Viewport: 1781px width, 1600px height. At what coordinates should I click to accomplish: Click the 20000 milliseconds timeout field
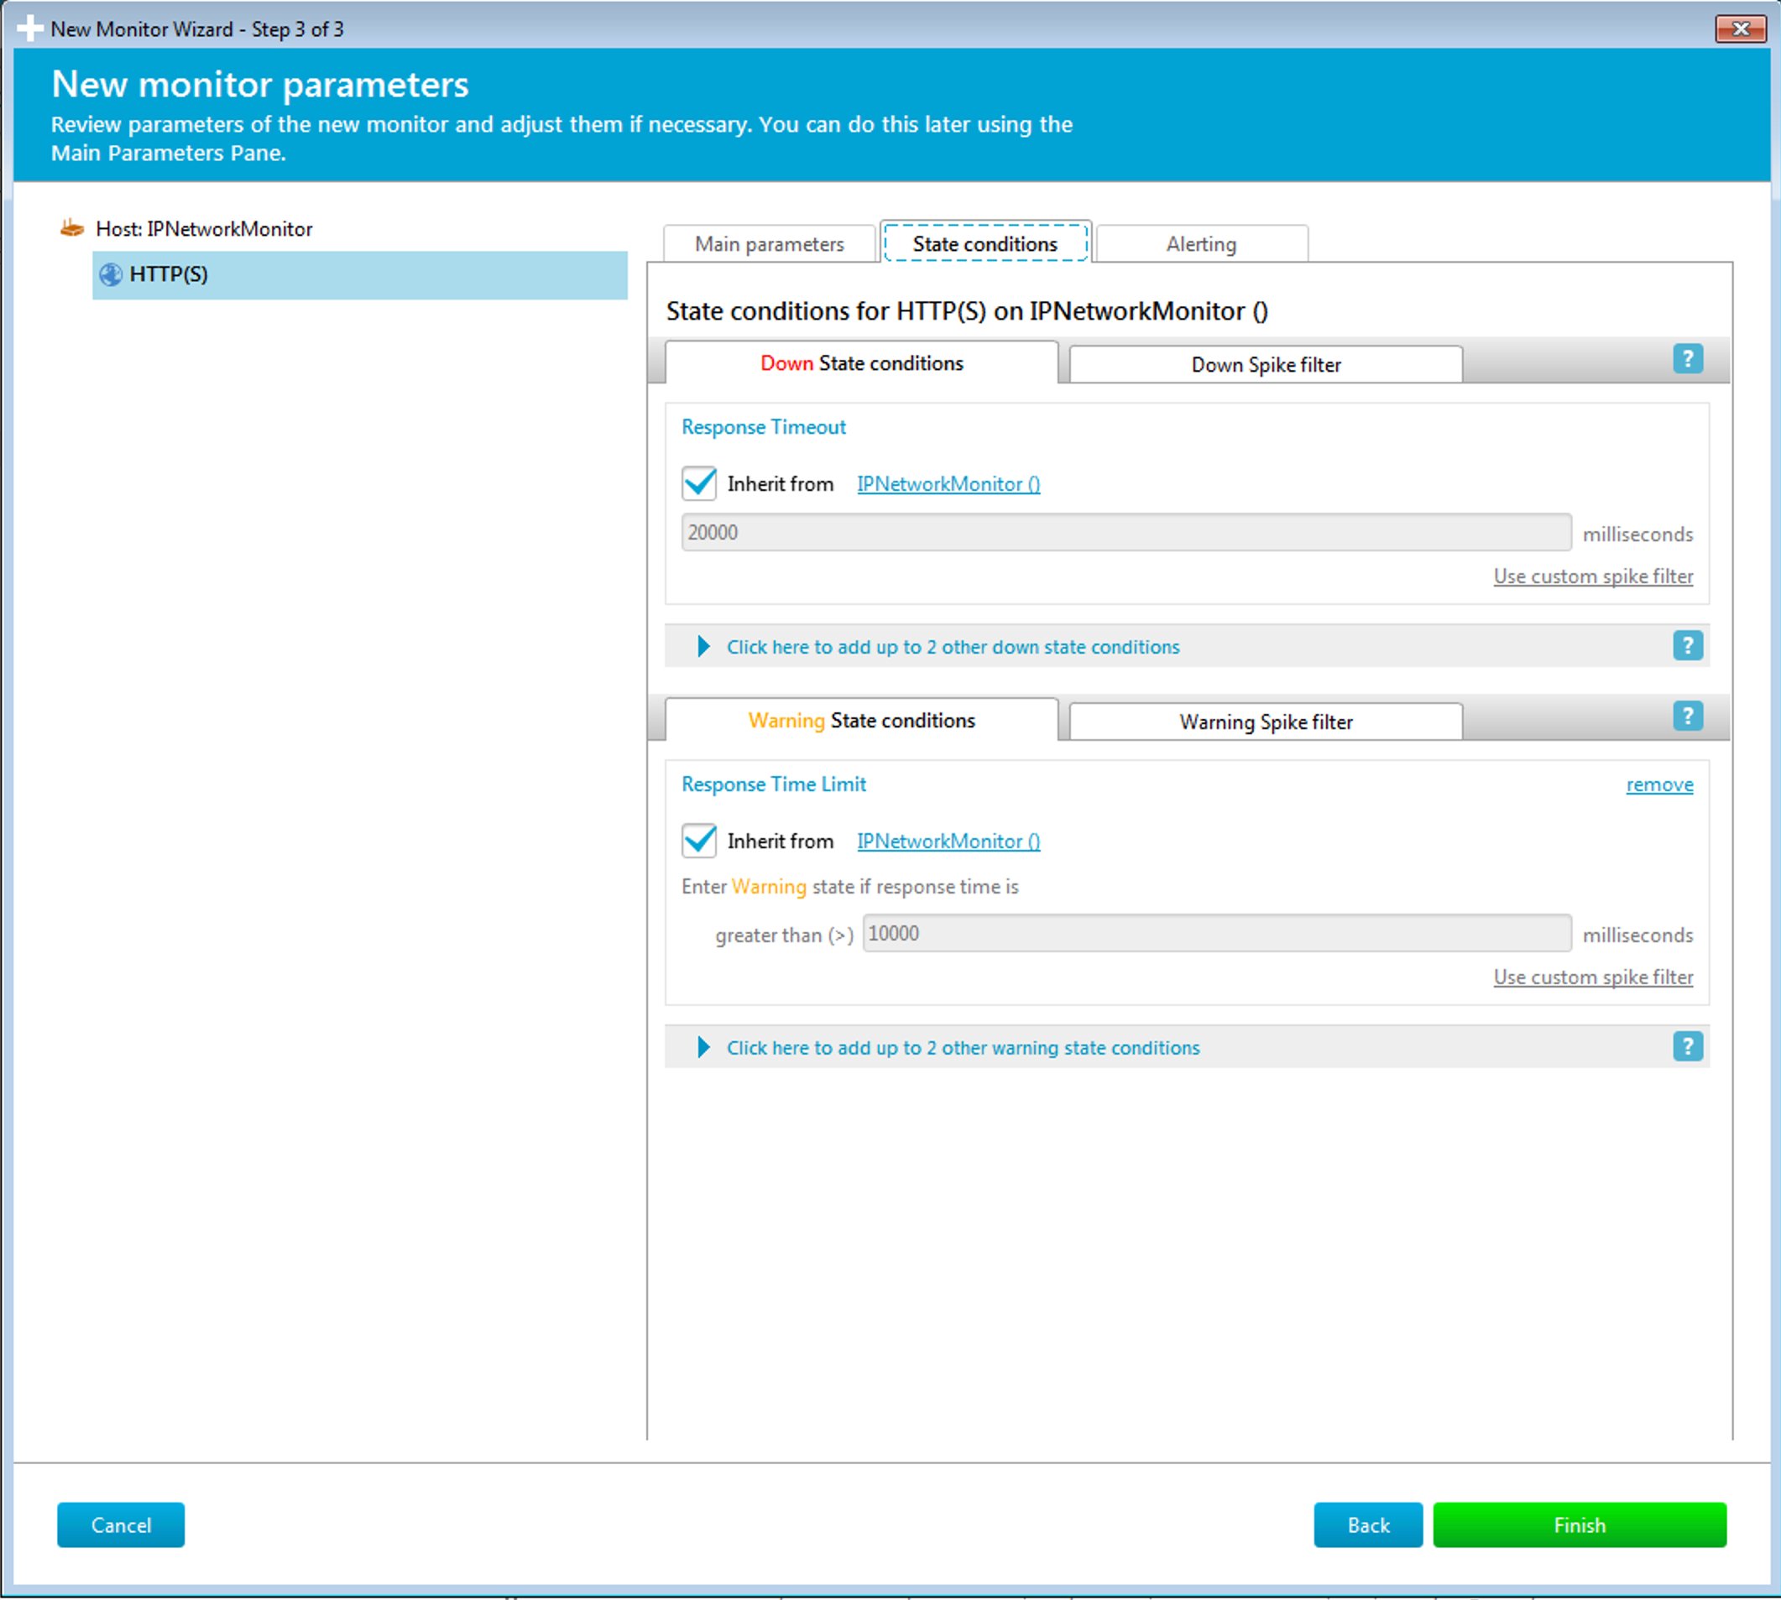click(1126, 533)
